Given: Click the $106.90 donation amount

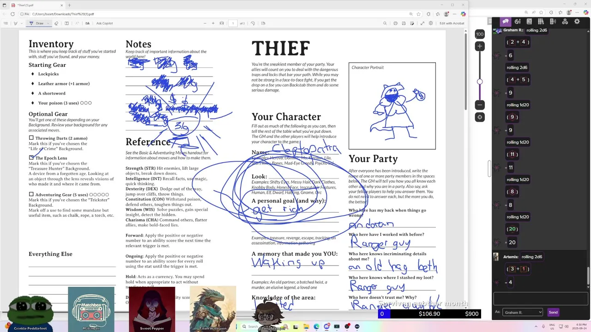Looking at the screenshot, I should 429,314.
